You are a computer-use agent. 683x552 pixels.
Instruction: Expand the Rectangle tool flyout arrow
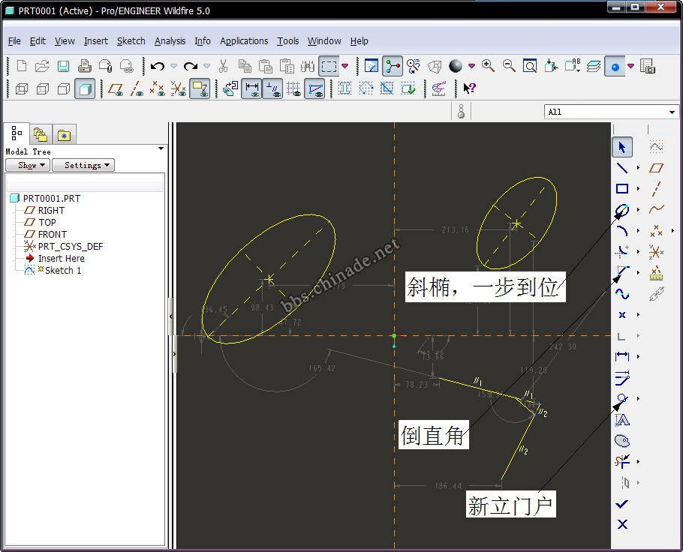tap(638, 188)
